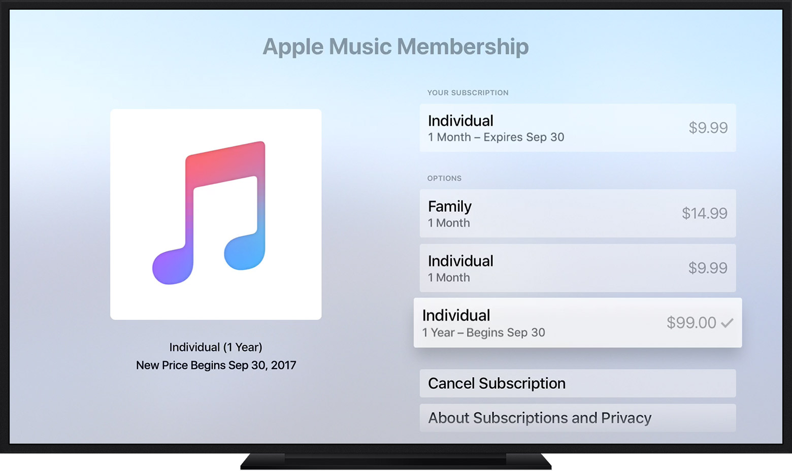Click '1 Year – Begins Sep 30' text
The image size is (792, 471).
point(484,332)
